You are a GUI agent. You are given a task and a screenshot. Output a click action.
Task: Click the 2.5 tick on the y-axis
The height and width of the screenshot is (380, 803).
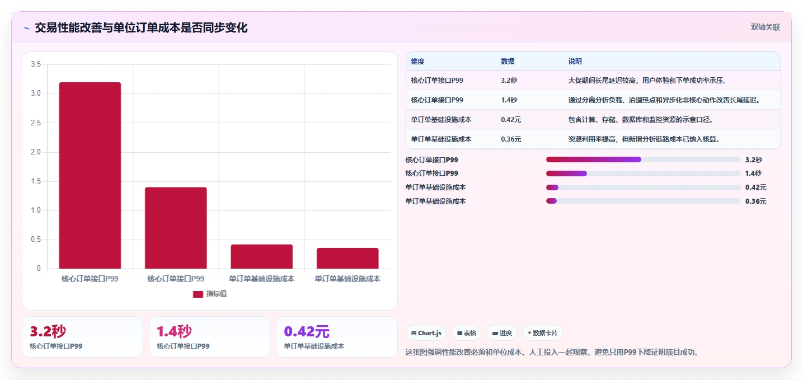[x=36, y=123]
